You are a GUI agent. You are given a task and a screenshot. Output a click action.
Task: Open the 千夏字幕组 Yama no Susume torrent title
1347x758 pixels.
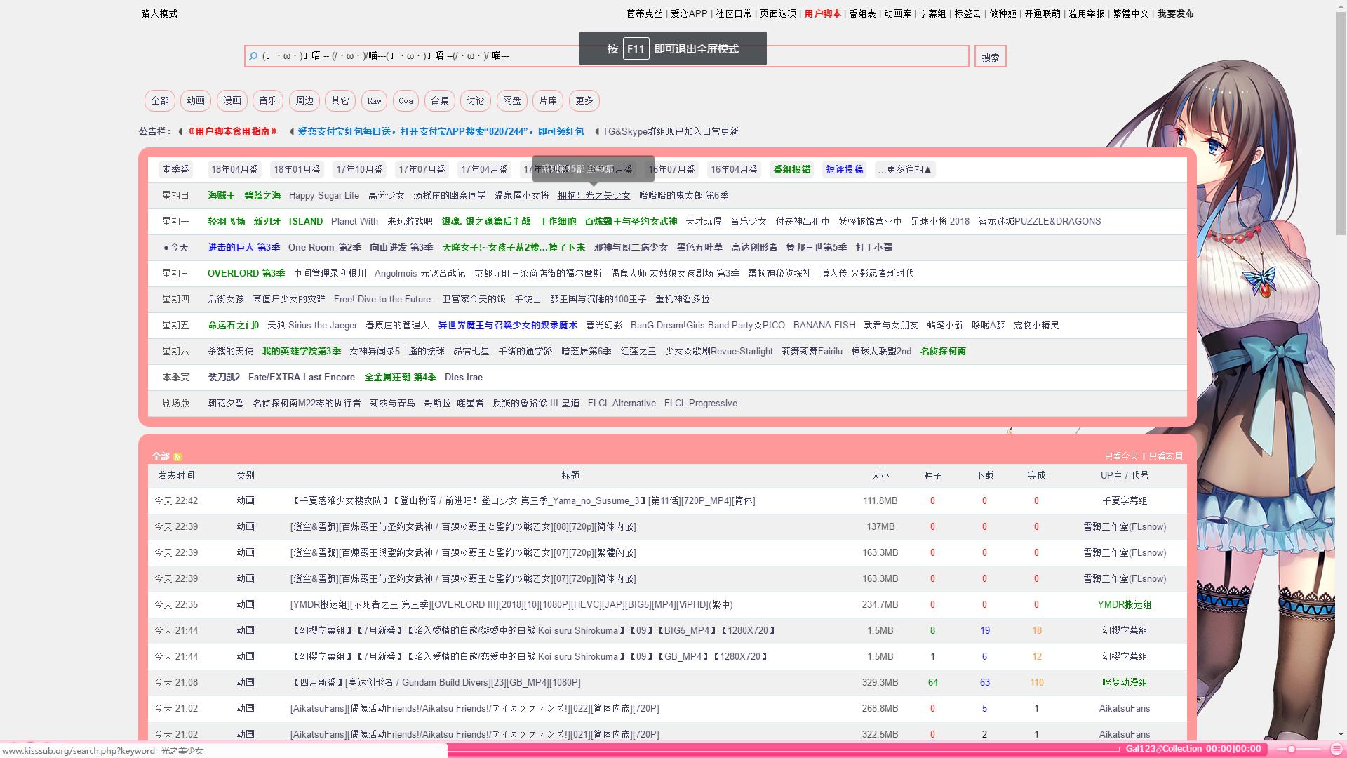523,500
